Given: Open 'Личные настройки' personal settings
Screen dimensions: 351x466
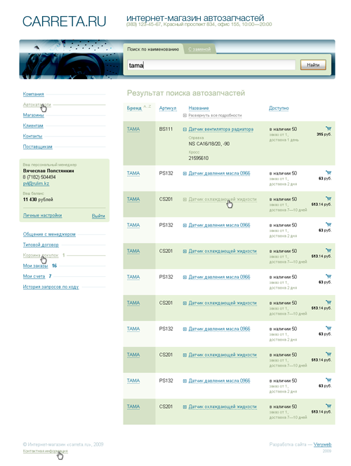Looking at the screenshot, I should [x=42, y=215].
